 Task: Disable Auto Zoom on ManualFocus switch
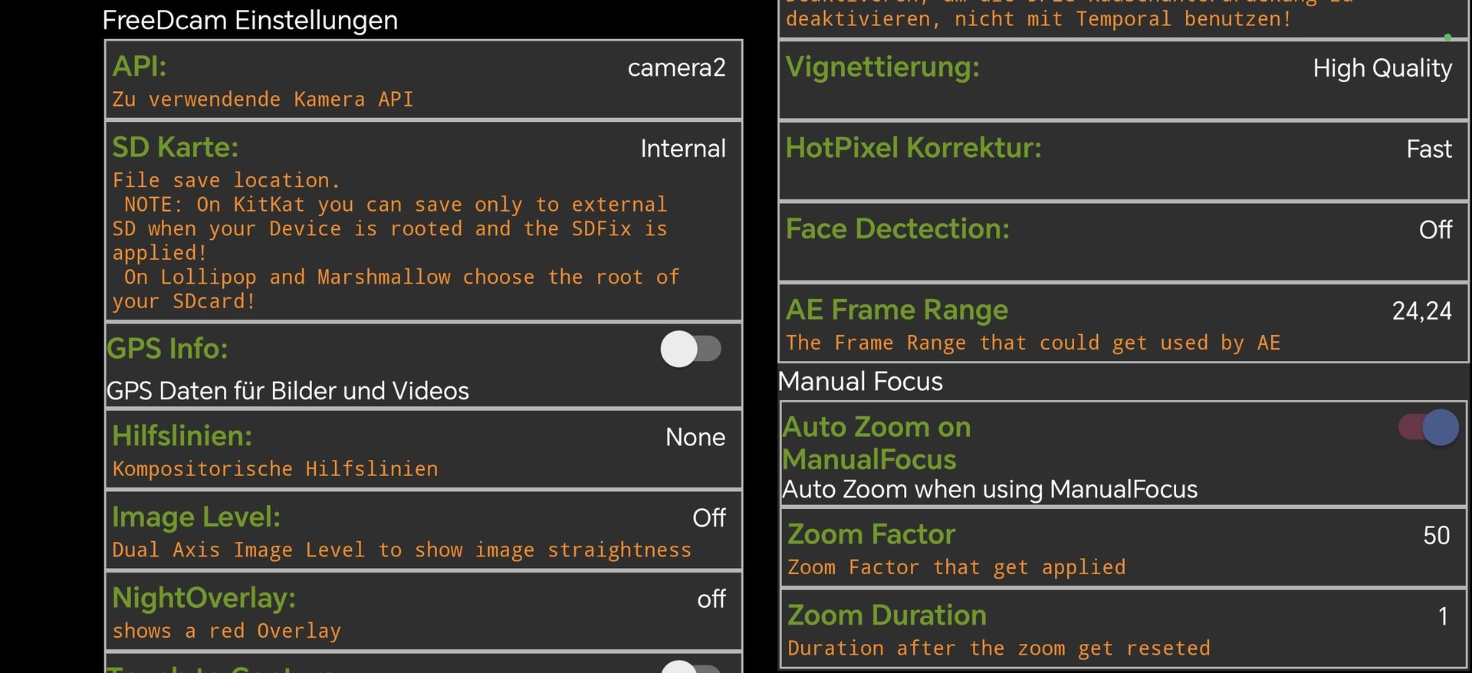(1429, 428)
